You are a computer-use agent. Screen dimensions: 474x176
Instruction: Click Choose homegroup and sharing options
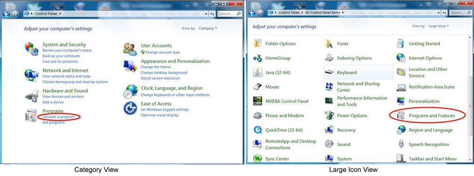point(75,82)
